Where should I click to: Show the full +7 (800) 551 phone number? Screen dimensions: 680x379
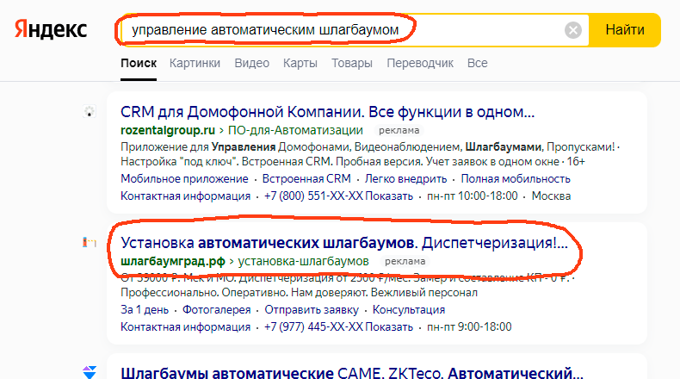(338, 196)
